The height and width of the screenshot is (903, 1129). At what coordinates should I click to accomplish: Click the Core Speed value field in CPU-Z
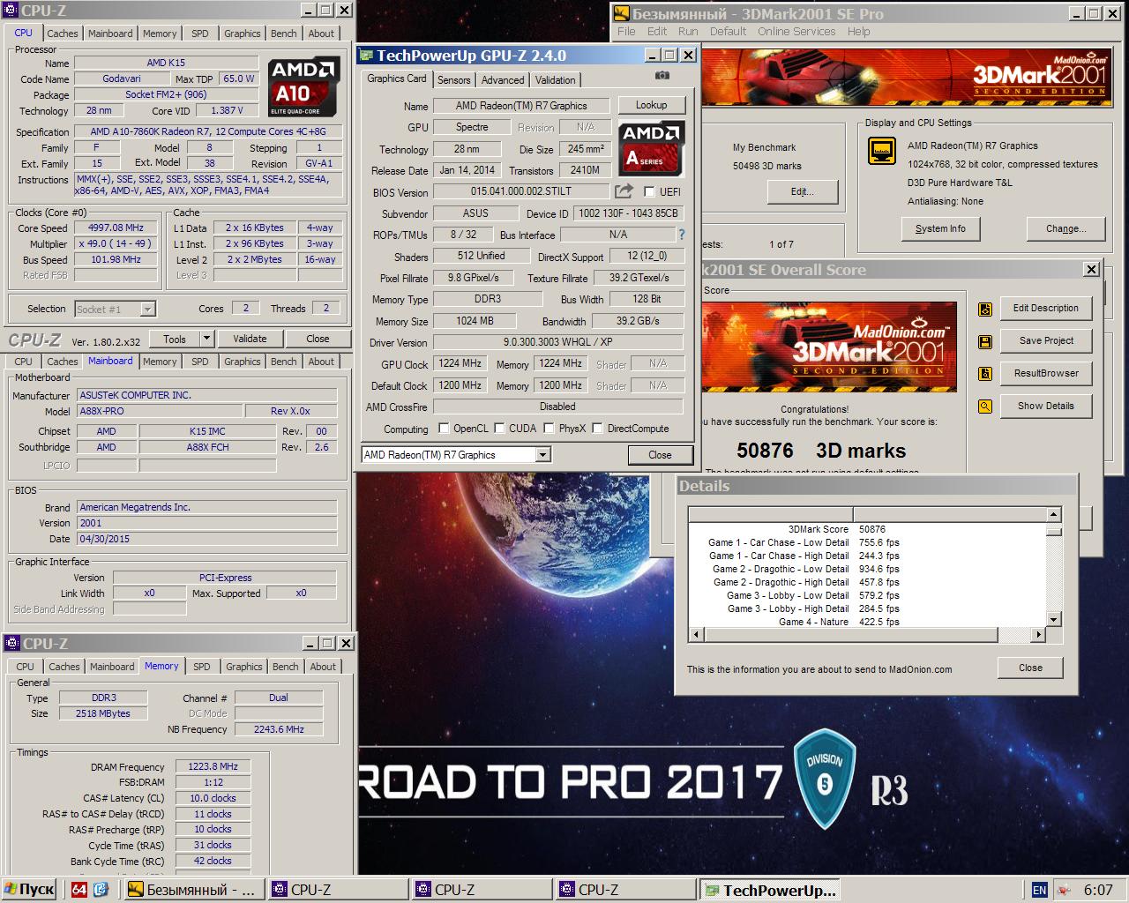point(116,228)
